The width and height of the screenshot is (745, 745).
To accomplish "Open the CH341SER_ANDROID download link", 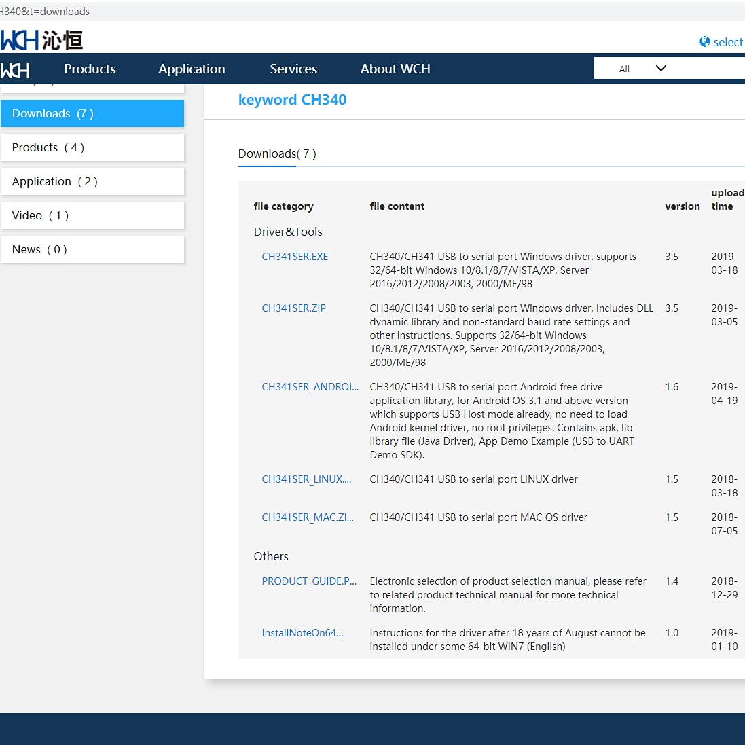I will pos(310,387).
